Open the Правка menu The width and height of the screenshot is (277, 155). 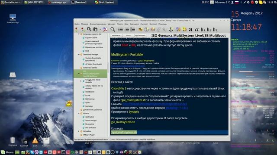[x=85, y=24]
